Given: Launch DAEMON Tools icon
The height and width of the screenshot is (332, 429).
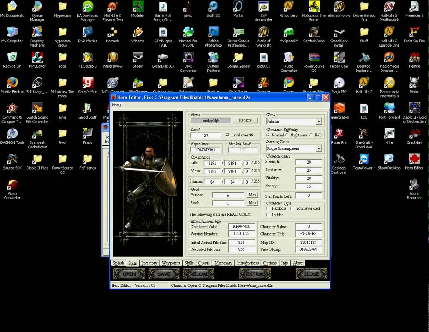Looking at the screenshot, I should coord(12,136).
